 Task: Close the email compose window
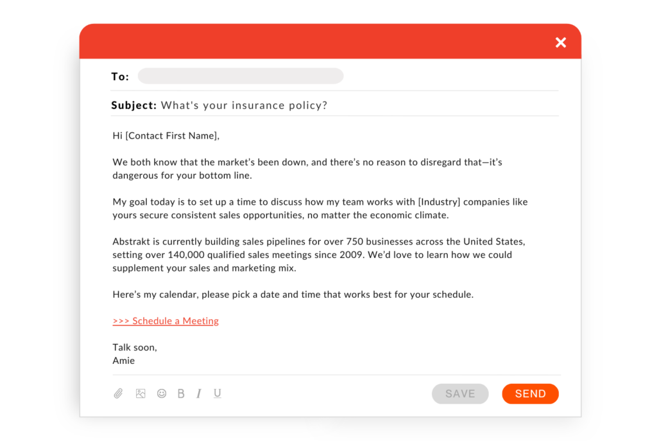click(x=561, y=42)
